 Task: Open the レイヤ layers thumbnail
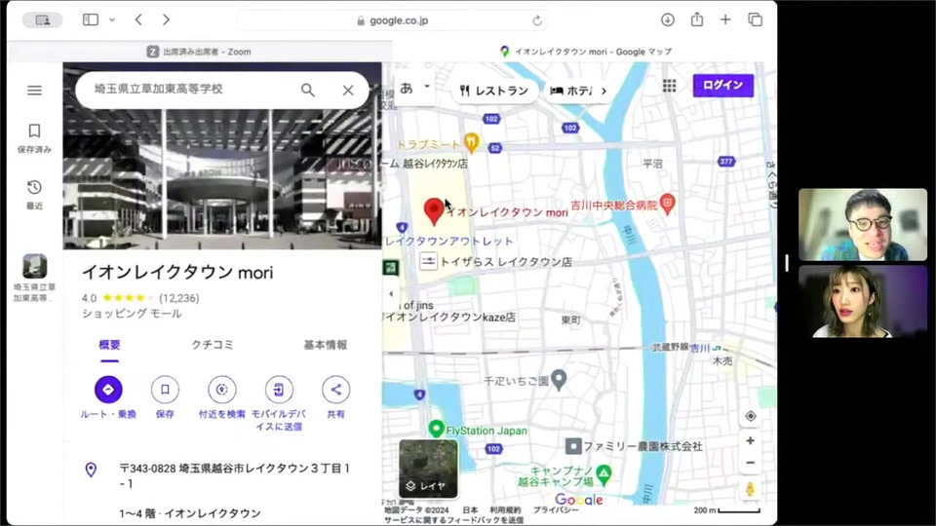coord(428,469)
